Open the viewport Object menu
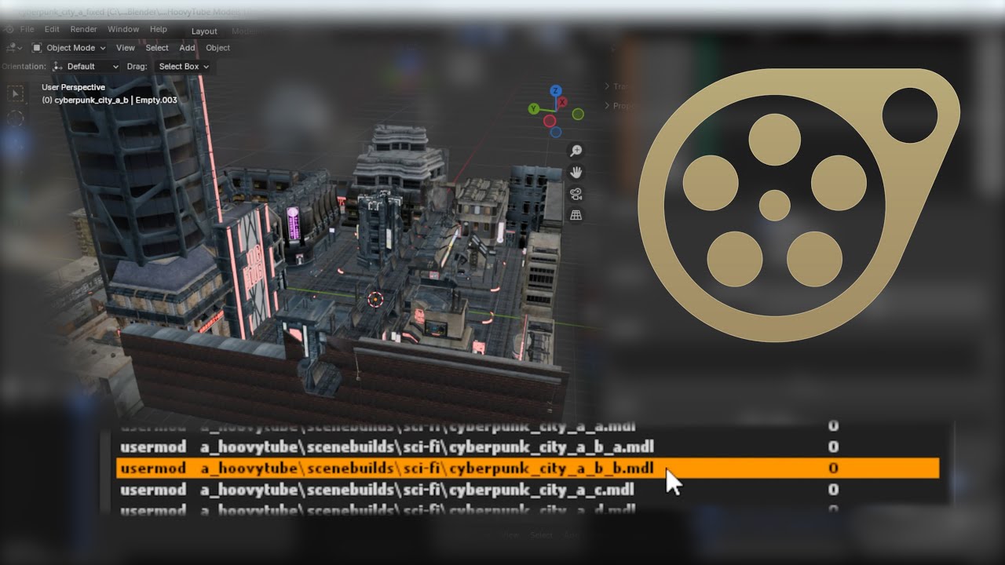This screenshot has width=1005, height=565. click(x=217, y=48)
